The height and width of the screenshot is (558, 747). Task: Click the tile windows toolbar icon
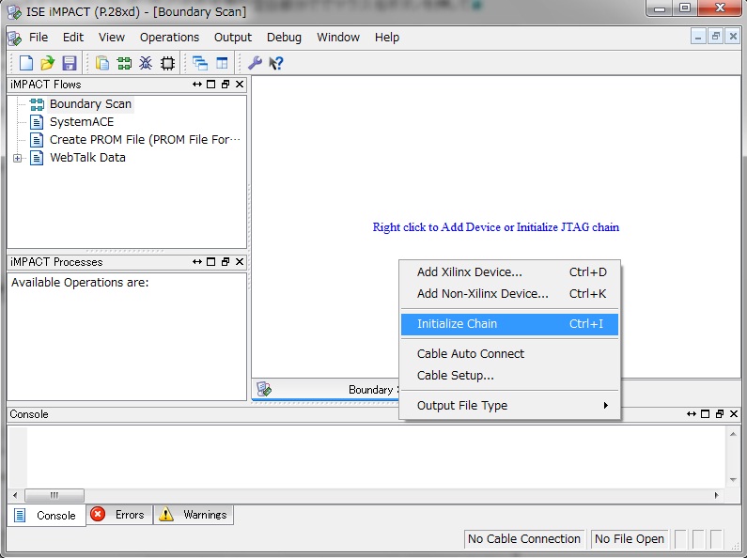[x=222, y=63]
